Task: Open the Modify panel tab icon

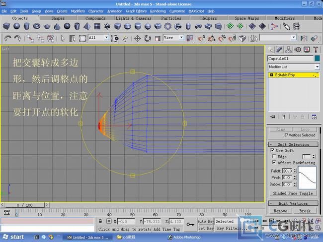Action: pyautogui.click(x=279, y=50)
